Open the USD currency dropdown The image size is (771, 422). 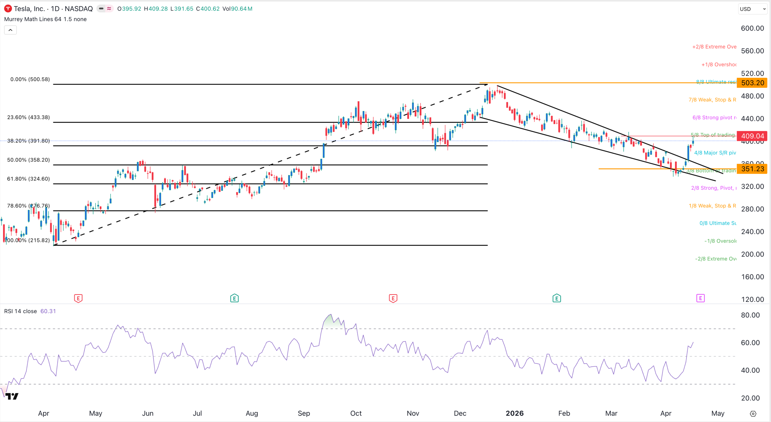coord(753,9)
